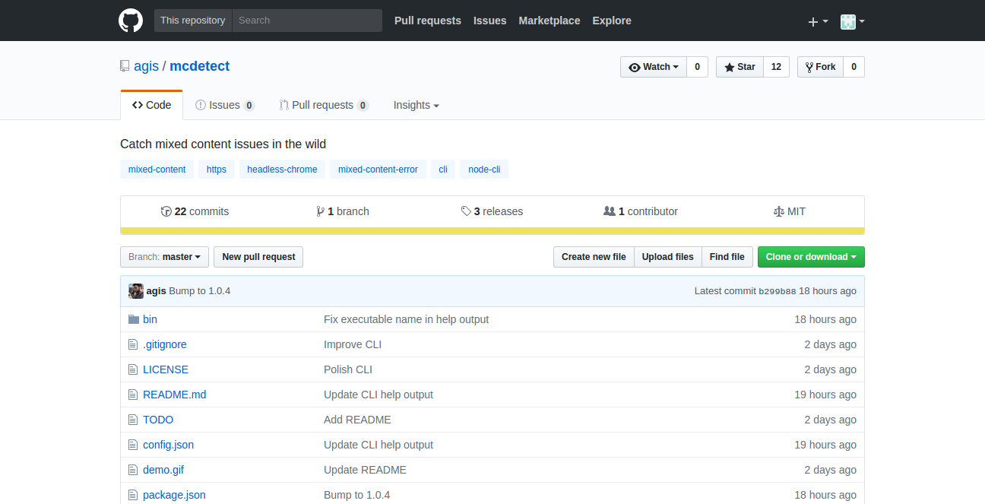
Task: Click the config.json file icon
Action: (x=134, y=445)
